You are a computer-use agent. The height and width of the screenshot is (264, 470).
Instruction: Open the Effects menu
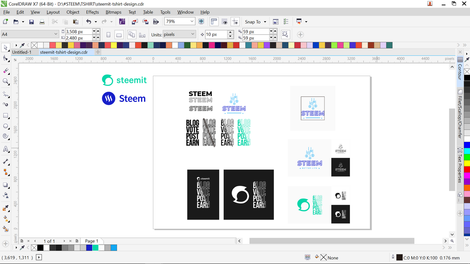[x=92, y=12]
